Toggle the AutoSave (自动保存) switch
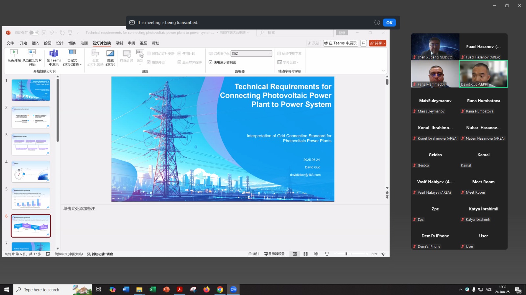Image resolution: width=526 pixels, height=295 pixels. (x=34, y=33)
